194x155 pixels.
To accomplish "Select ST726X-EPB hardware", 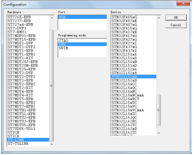I will 28,17.
